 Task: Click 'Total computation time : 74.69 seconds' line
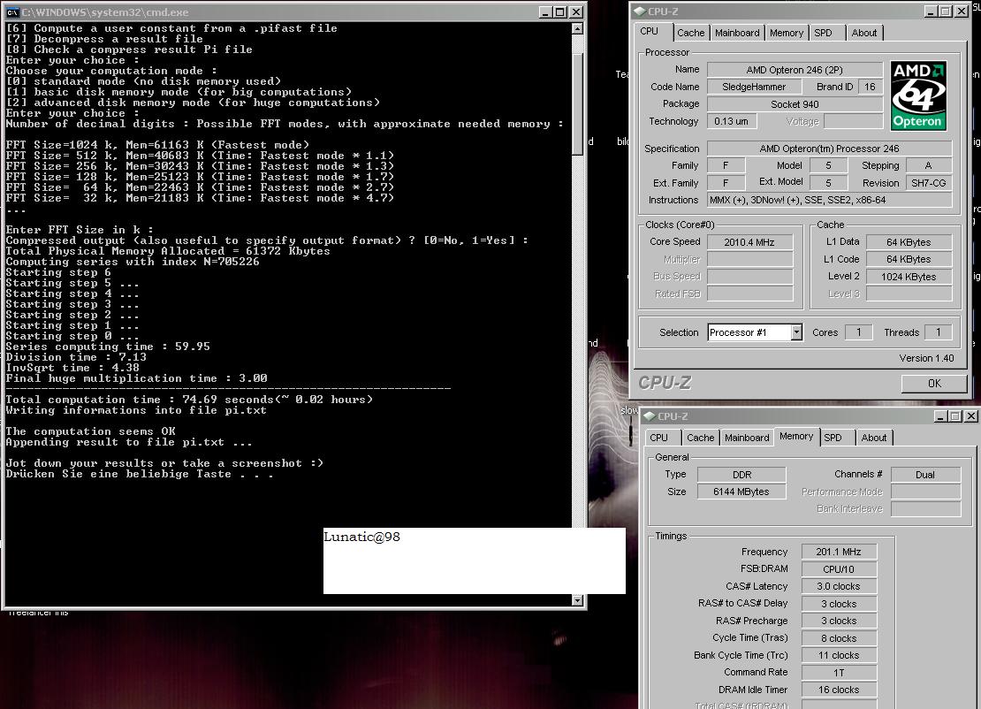[x=189, y=400]
